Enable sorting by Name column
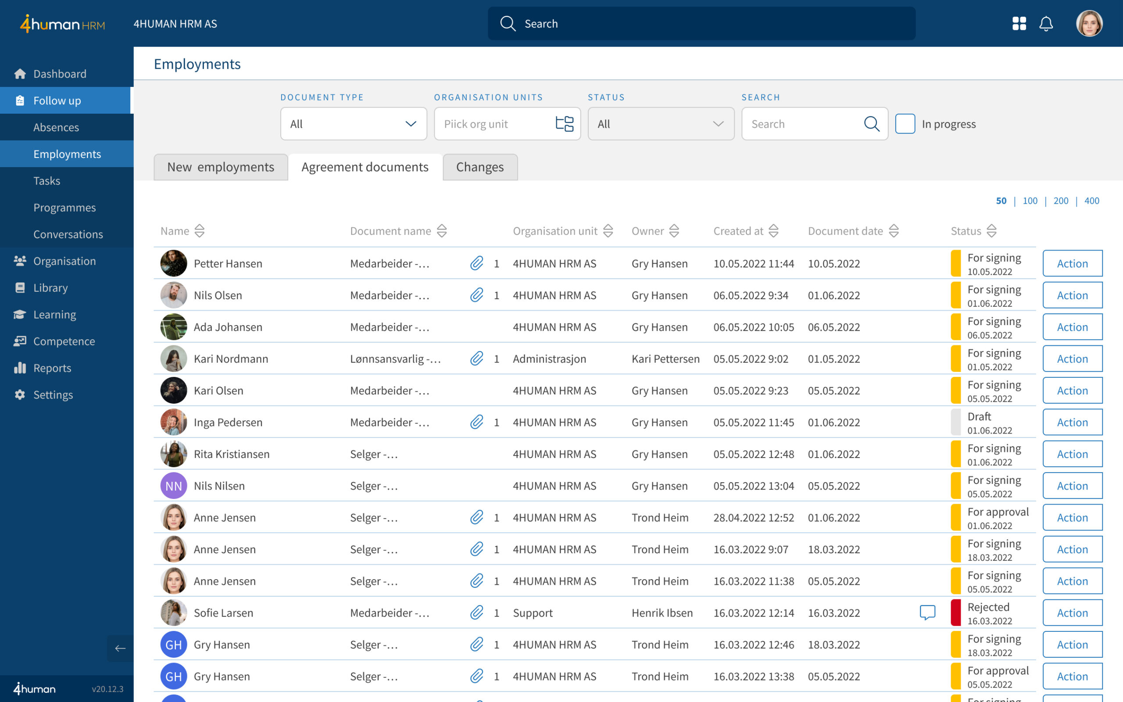Viewport: 1123px width, 702px height. tap(200, 230)
